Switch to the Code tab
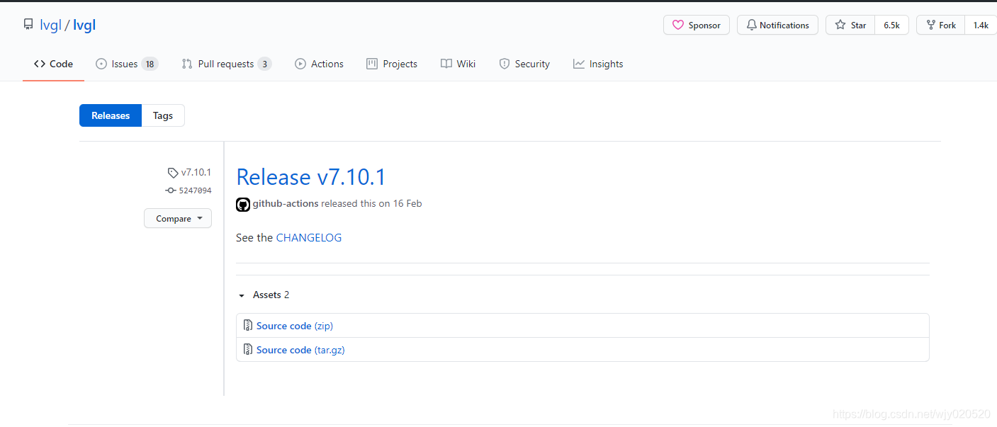 point(53,64)
